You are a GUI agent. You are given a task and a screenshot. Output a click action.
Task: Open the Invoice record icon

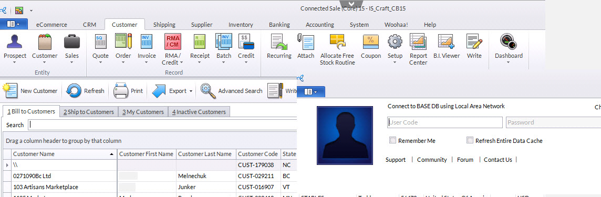click(x=147, y=42)
